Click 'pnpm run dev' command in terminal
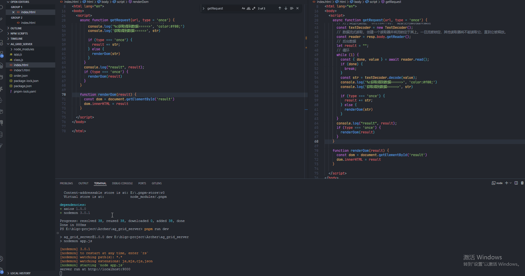The width and height of the screenshot is (525, 276). pos(156,229)
